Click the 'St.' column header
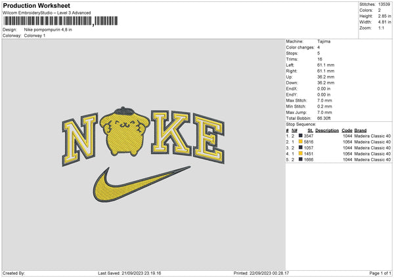 click(311, 130)
